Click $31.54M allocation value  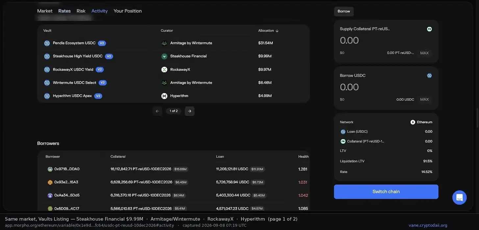265,43
